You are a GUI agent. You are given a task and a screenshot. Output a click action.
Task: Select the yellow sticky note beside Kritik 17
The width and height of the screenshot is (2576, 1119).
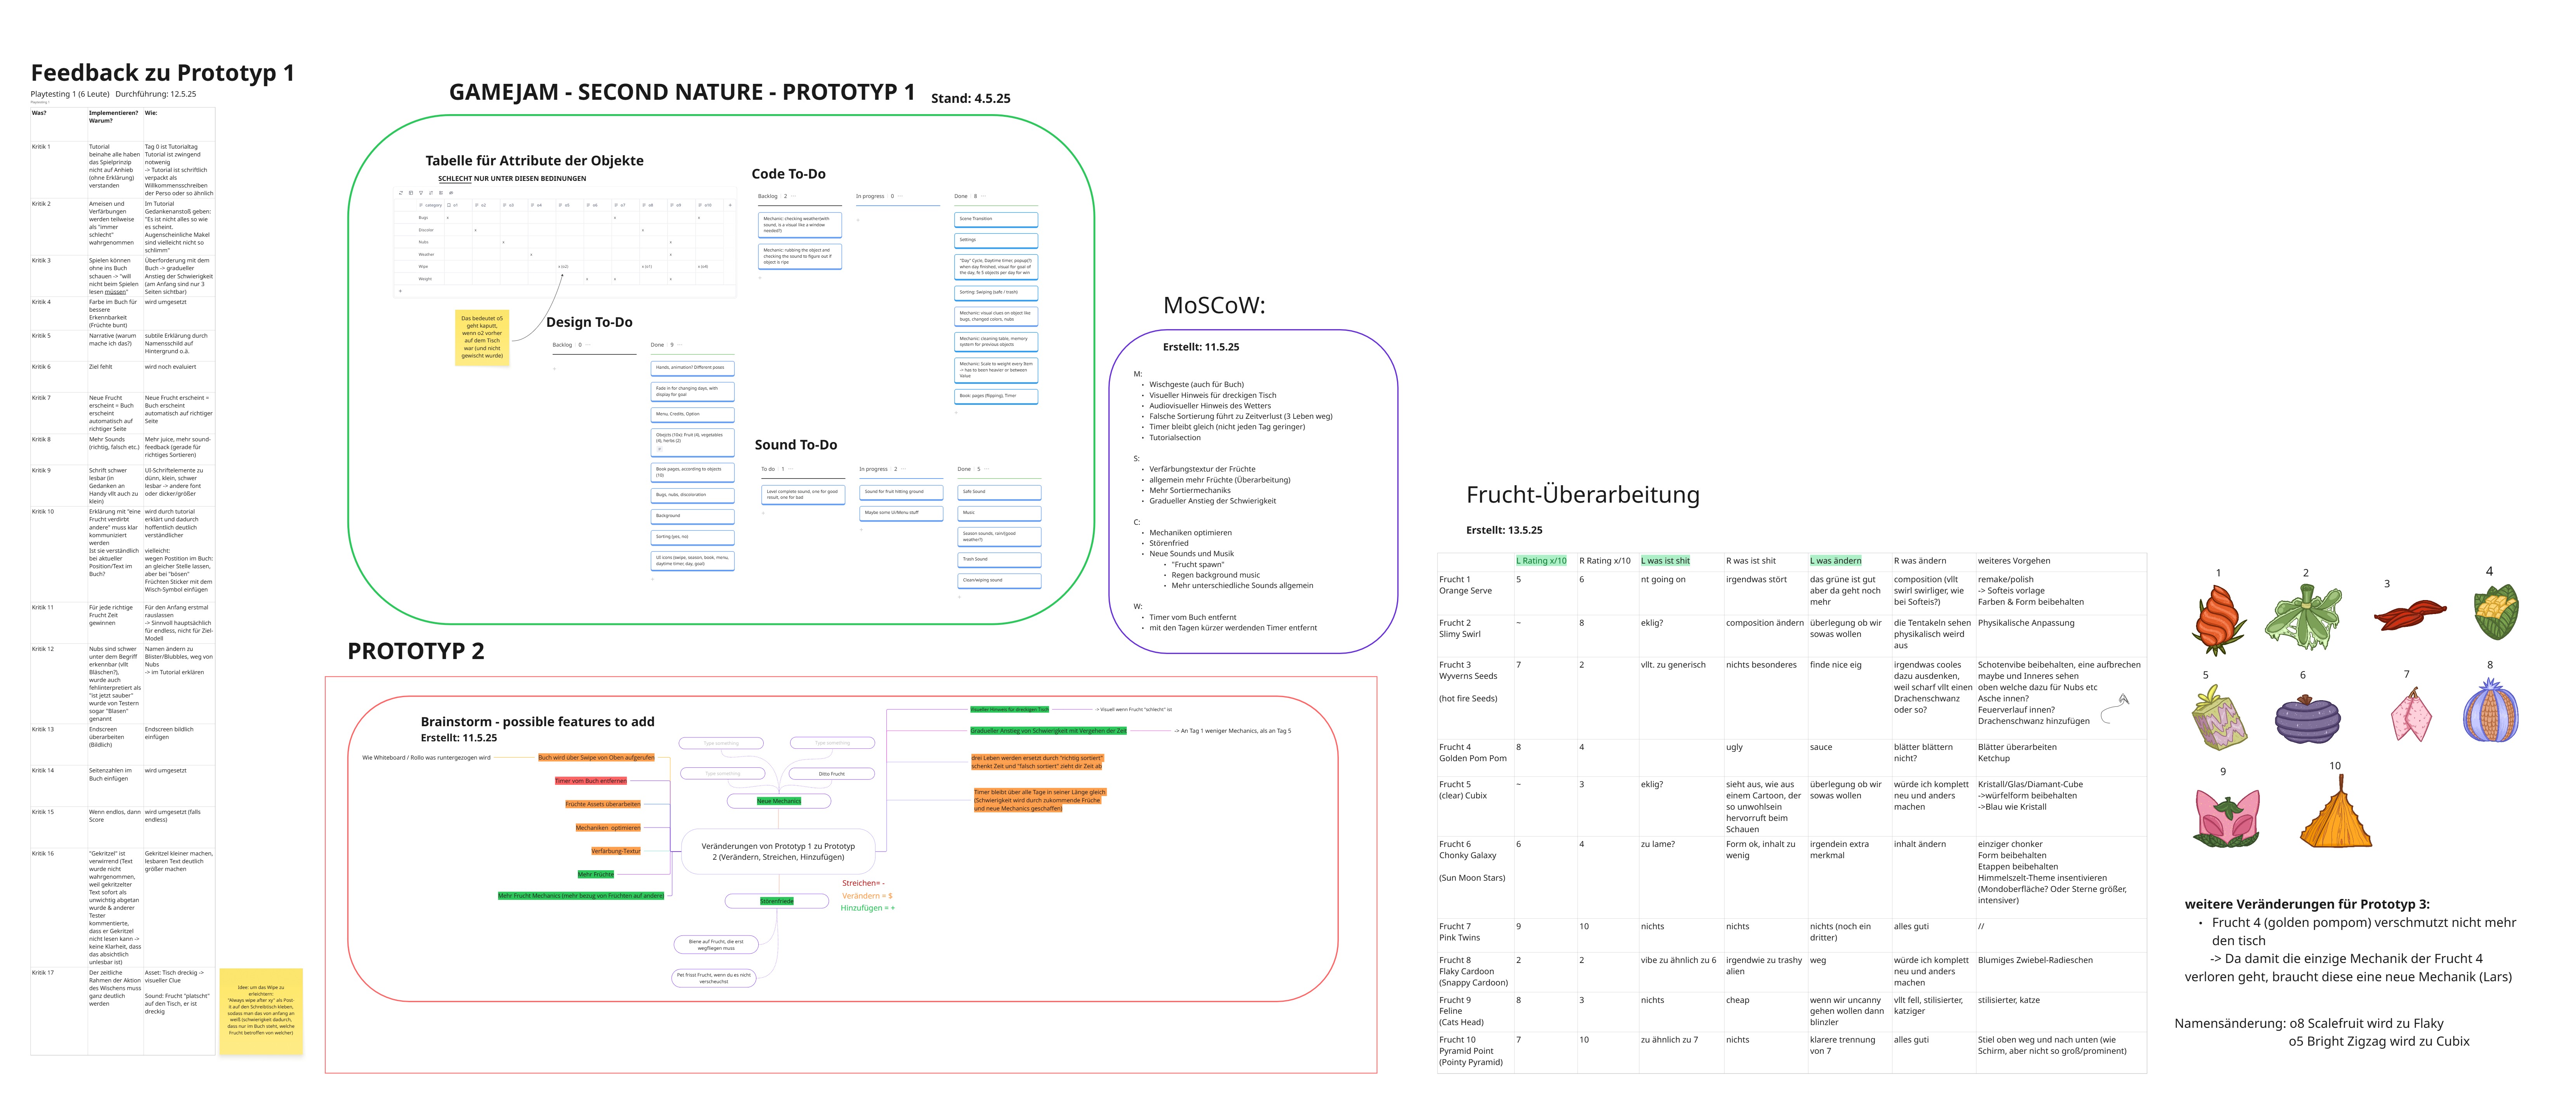pyautogui.click(x=261, y=1011)
